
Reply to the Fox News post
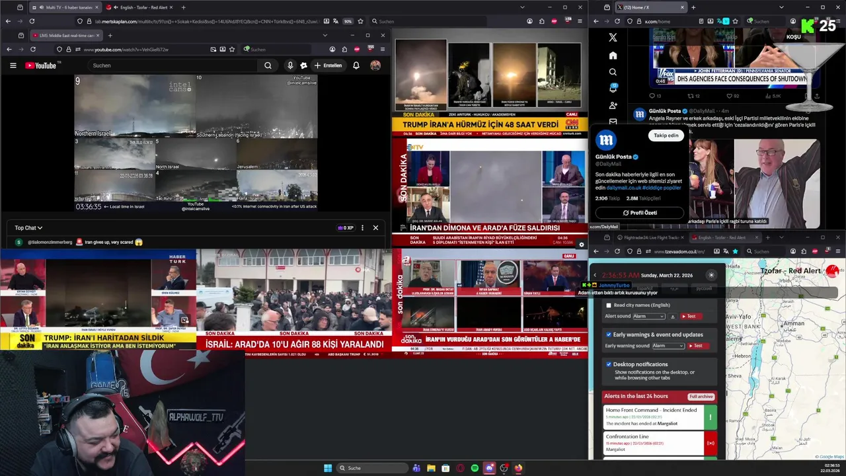click(x=655, y=96)
